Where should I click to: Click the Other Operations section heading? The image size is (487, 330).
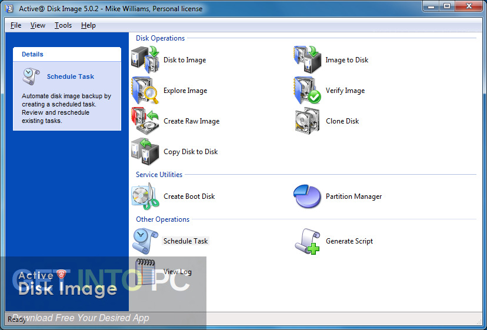(x=163, y=219)
